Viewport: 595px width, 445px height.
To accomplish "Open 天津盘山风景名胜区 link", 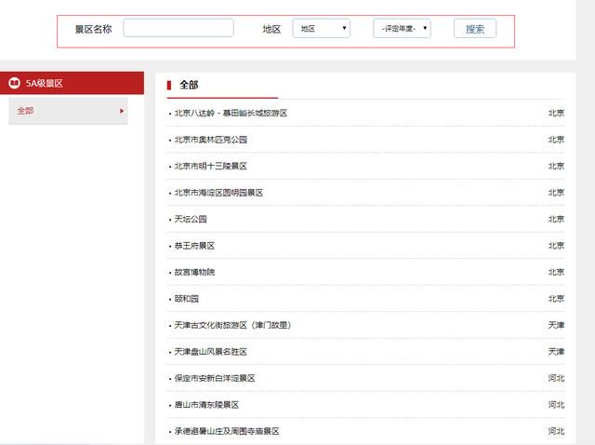I will click(x=211, y=352).
